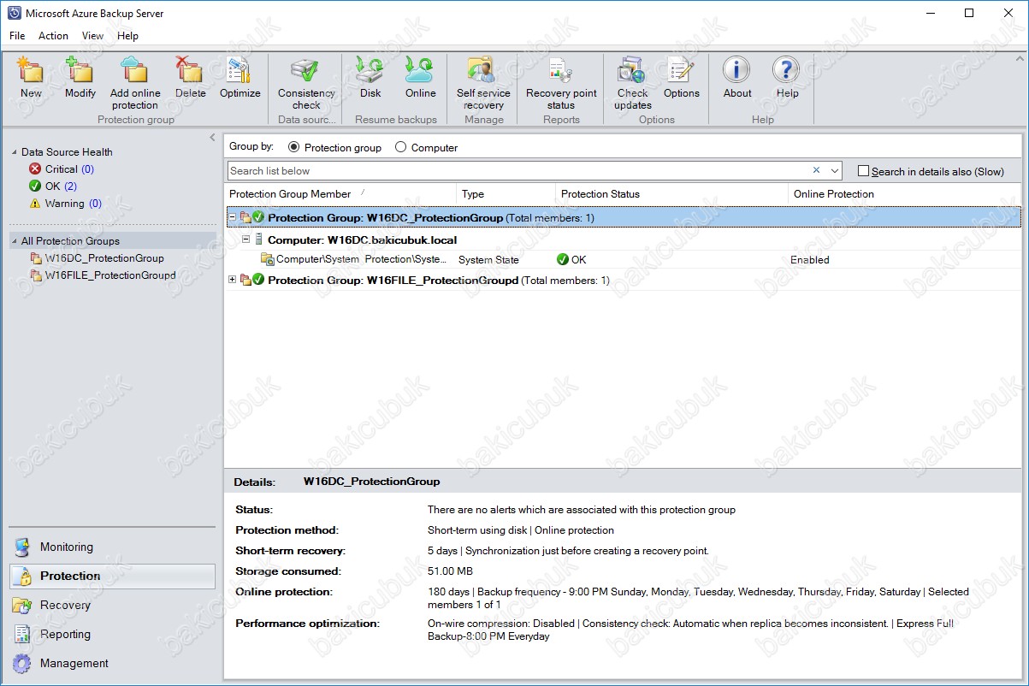Collapse All Protection Groups tree
This screenshot has width=1029, height=686.
pos(15,241)
